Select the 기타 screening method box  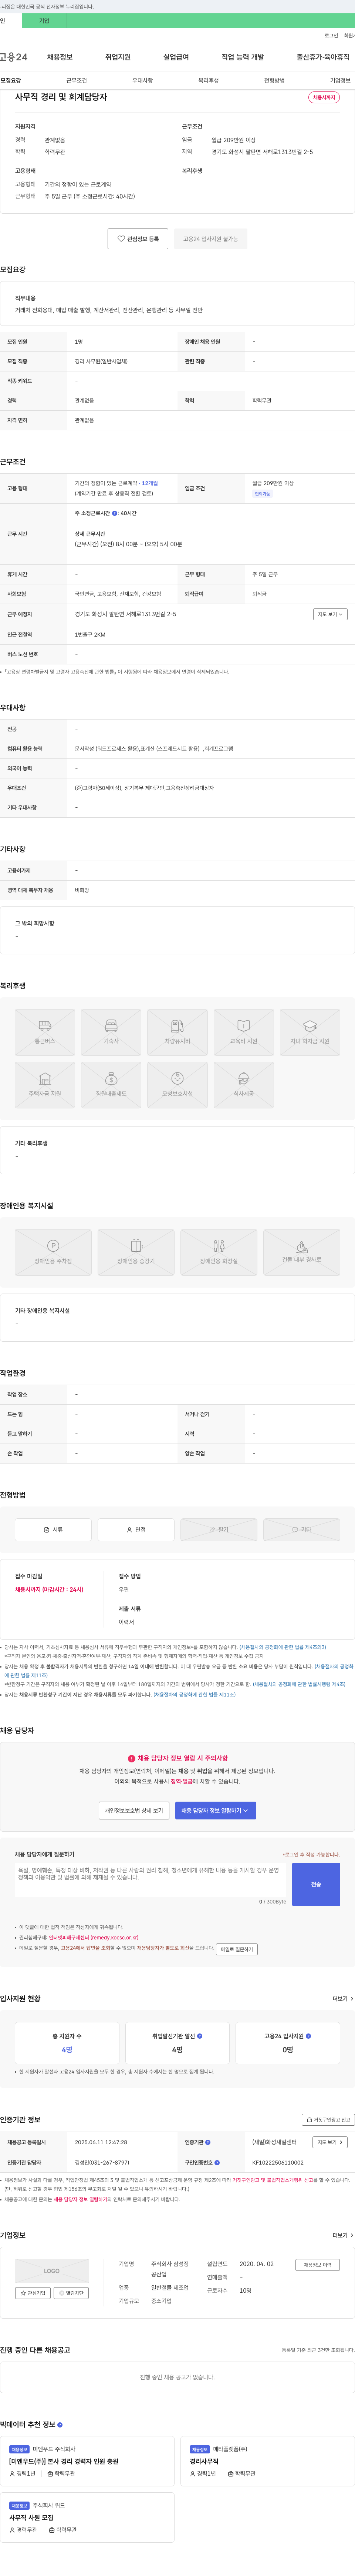pyautogui.click(x=301, y=1529)
